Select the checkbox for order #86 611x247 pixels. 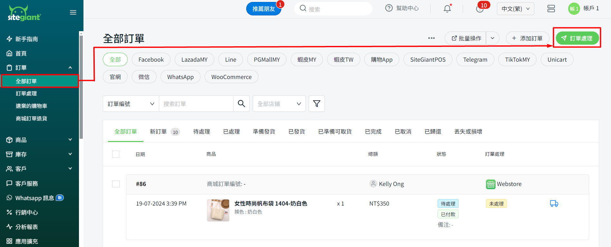(x=116, y=184)
